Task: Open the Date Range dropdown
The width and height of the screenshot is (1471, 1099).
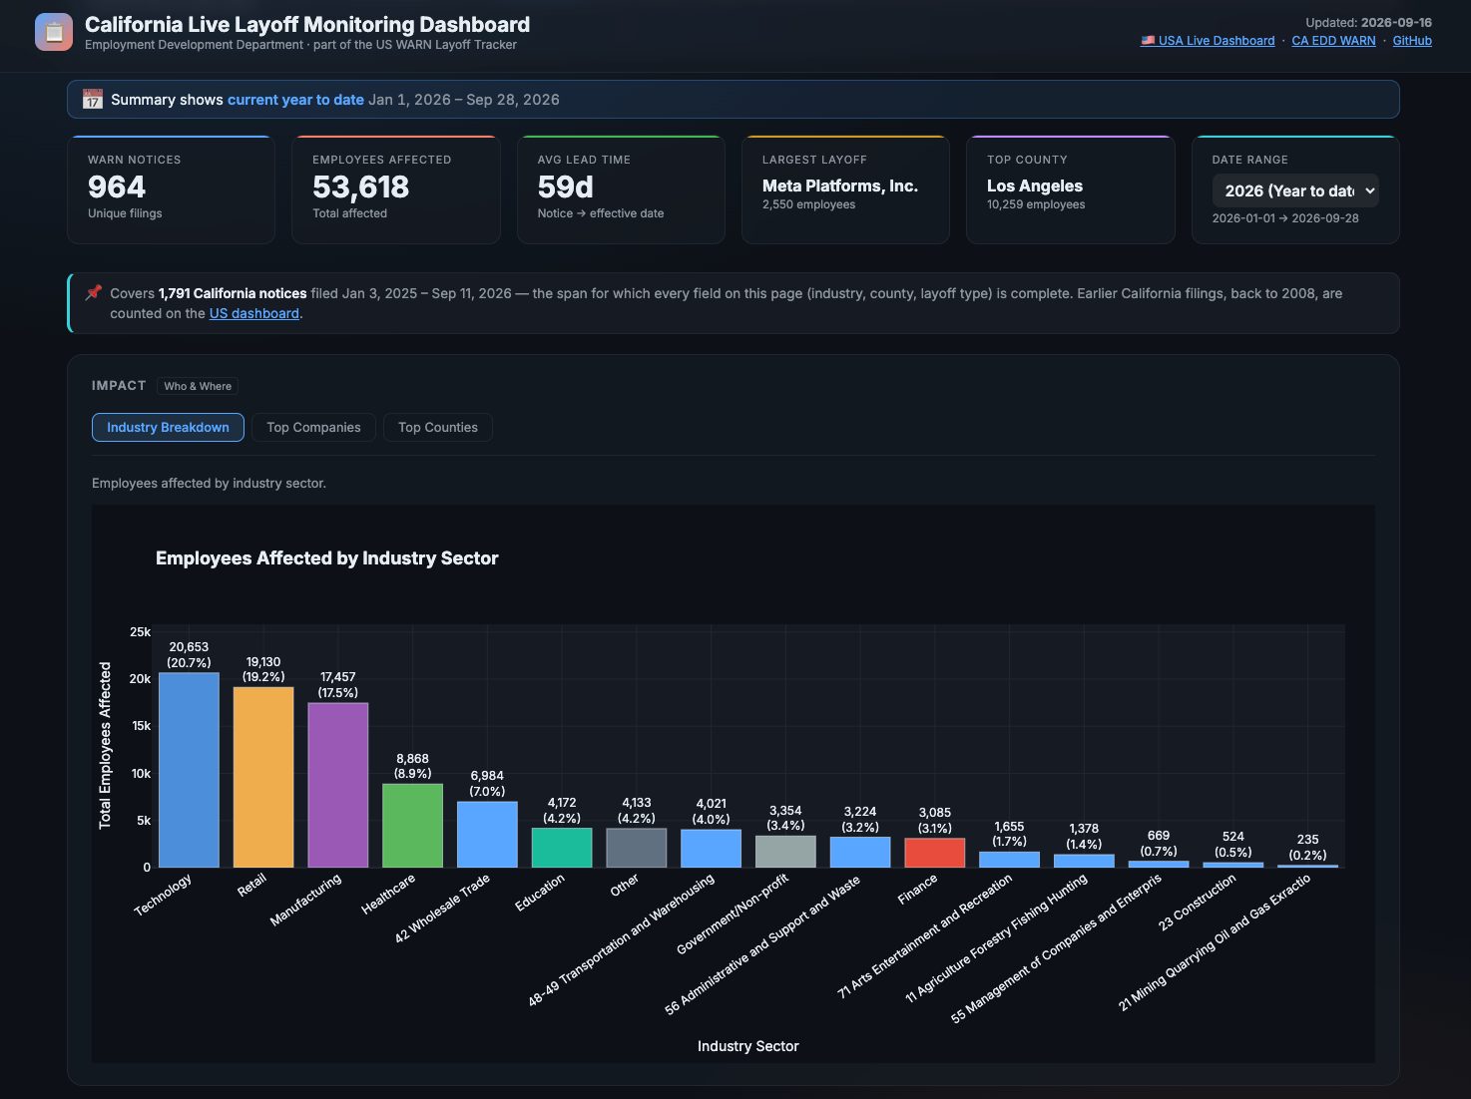Action: click(1295, 190)
